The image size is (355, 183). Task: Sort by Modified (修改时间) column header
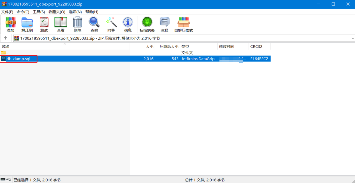[233, 46]
